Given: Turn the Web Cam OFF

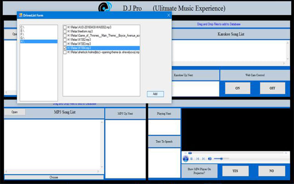Looking at the screenshot, I should (x=272, y=88).
